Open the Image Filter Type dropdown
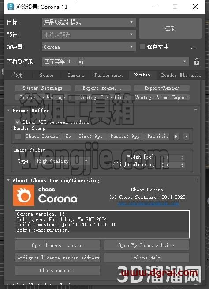The width and height of the screenshot is (209, 289). 63,161
